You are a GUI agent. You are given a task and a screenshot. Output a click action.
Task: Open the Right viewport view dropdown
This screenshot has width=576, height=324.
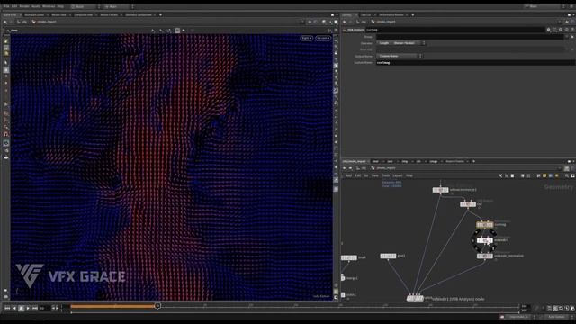306,38
